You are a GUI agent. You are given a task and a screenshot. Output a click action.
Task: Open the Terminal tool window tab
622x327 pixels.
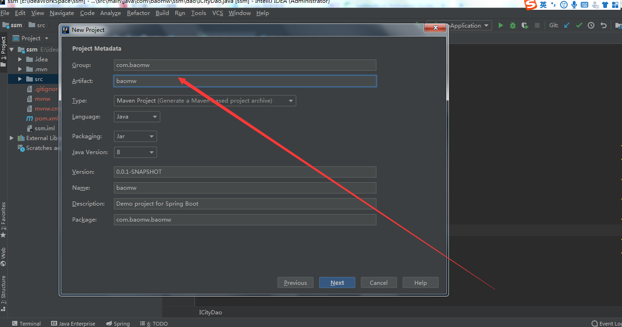coord(26,323)
